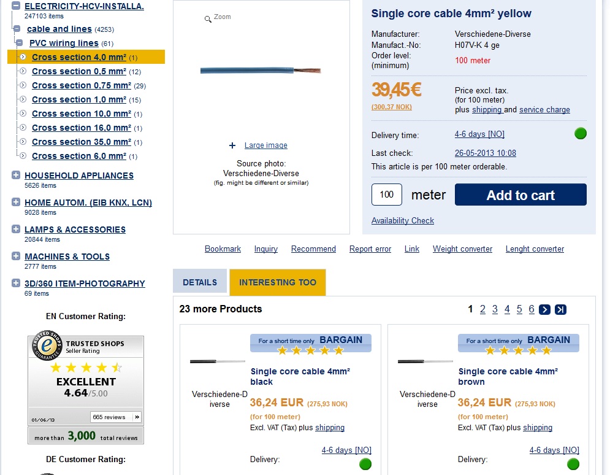Open the Weight converter link

[462, 249]
